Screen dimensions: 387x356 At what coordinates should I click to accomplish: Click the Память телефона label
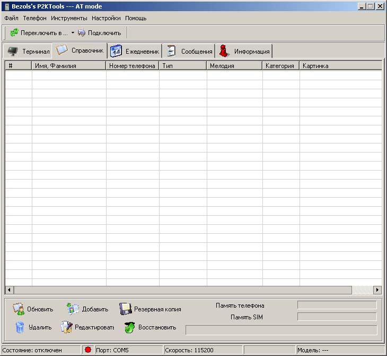pyautogui.click(x=240, y=306)
